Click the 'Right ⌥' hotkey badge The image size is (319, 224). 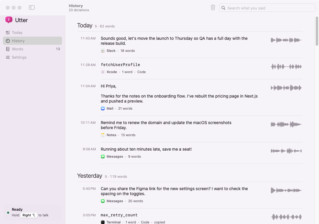pyautogui.click(x=29, y=215)
